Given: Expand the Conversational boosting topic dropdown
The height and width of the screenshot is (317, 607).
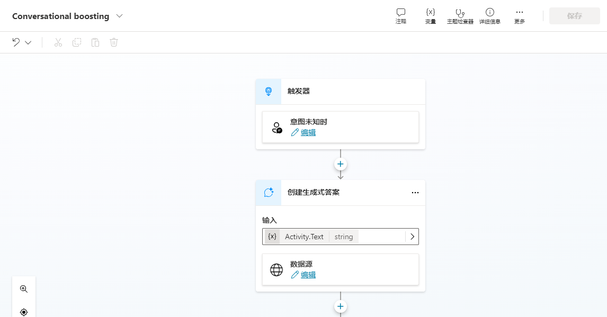Looking at the screenshot, I should point(120,16).
